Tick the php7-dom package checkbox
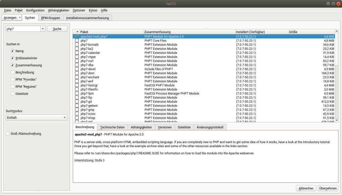This screenshot has width=342, height=195. click(77, 73)
